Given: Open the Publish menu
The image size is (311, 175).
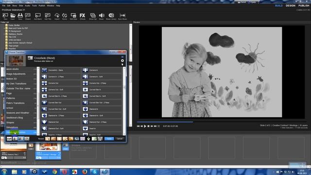Looking at the screenshot, I should (42, 6).
